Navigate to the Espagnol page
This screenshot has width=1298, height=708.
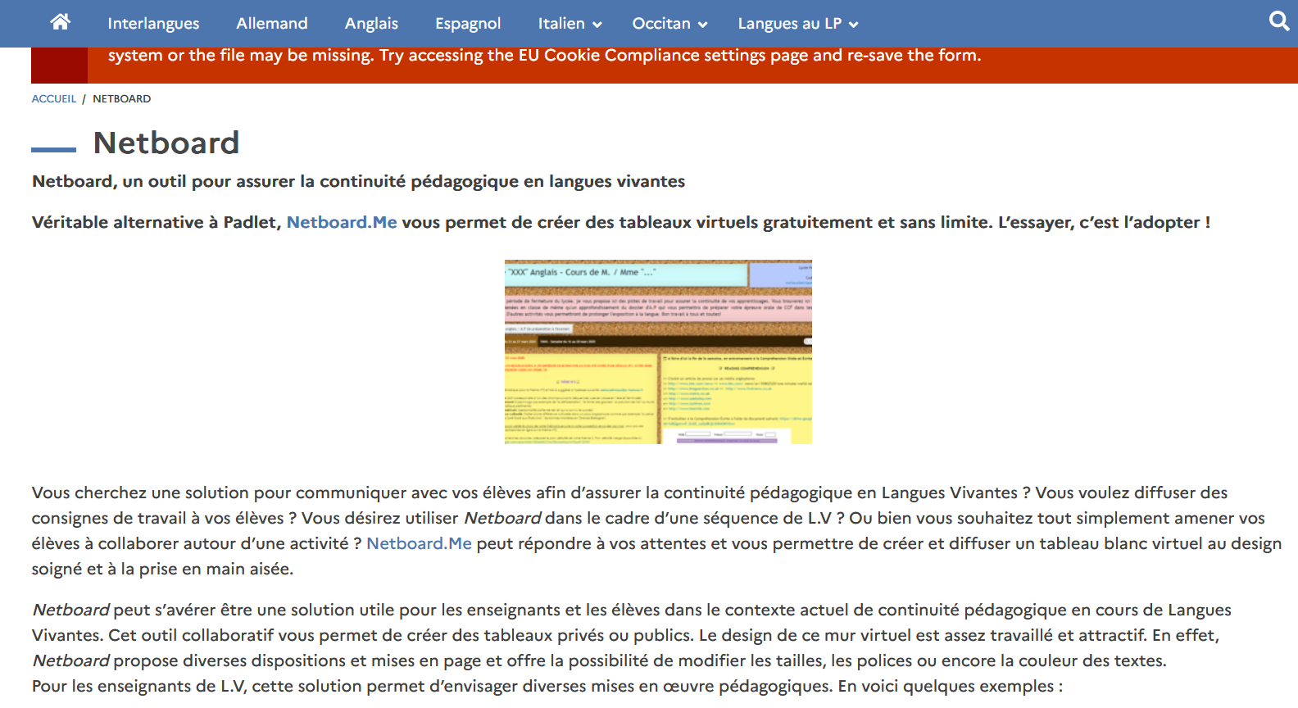click(x=468, y=24)
